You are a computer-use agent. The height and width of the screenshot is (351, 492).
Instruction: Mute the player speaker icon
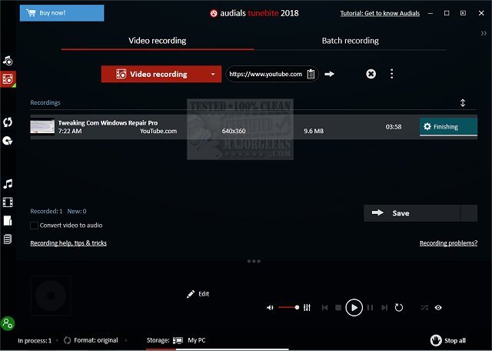click(270, 308)
